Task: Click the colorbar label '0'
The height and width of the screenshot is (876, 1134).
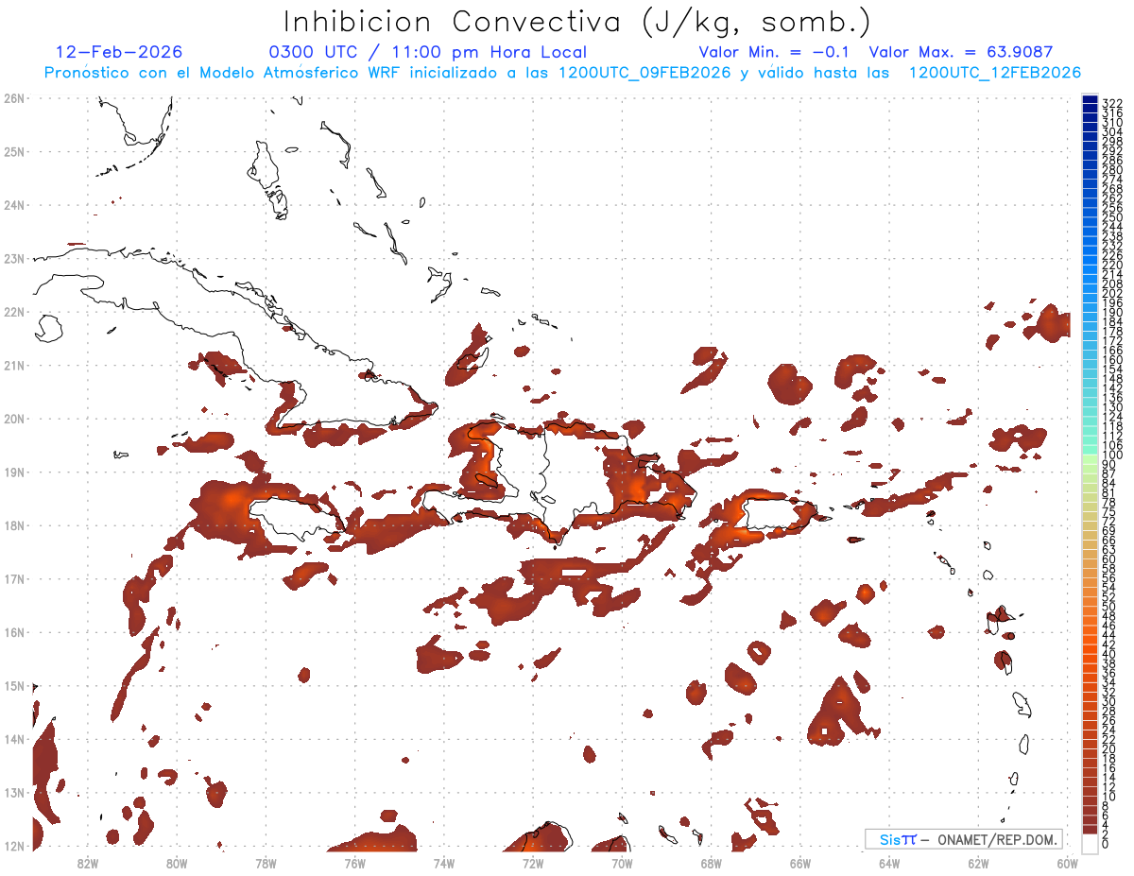Action: click(x=1106, y=844)
